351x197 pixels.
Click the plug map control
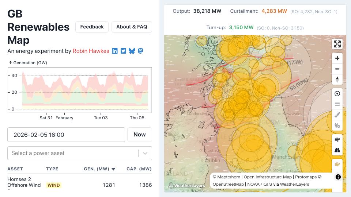pos(337,125)
